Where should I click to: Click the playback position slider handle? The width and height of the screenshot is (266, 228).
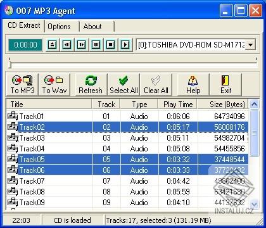point(9,65)
